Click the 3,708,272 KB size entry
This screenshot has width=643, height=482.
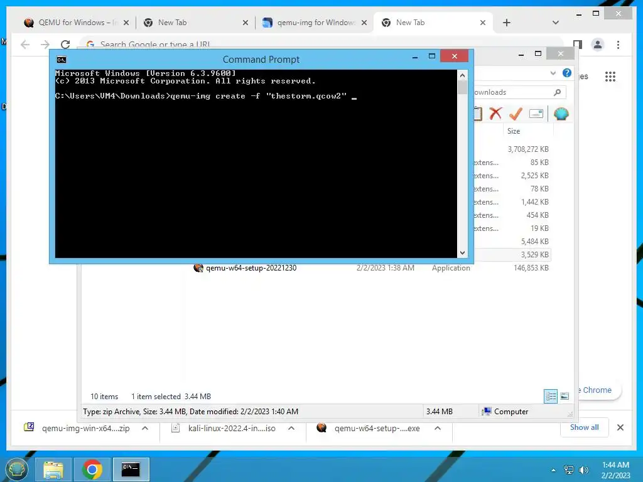point(528,149)
